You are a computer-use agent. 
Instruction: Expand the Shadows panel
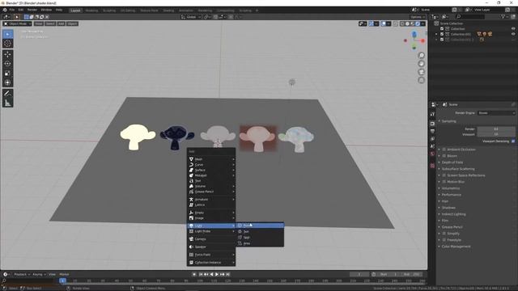[448, 208]
